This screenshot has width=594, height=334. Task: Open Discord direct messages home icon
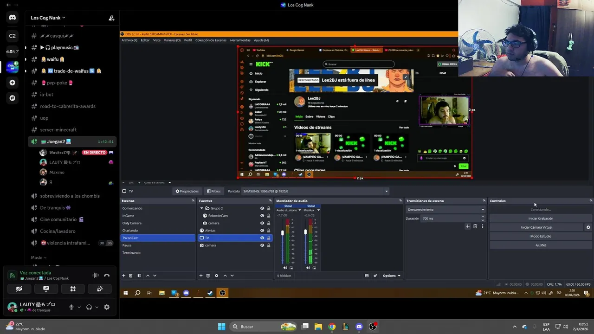pyautogui.click(x=12, y=18)
